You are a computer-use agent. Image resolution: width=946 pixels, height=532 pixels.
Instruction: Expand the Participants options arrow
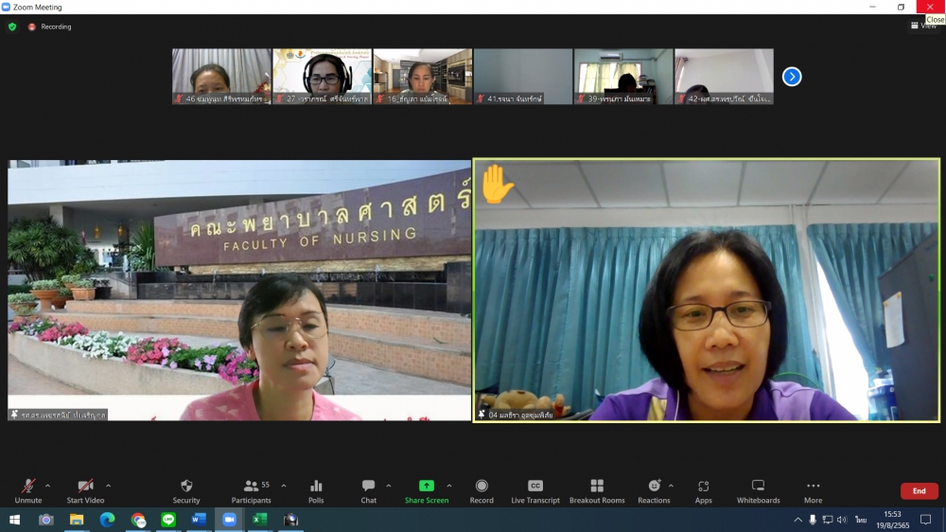[x=284, y=486]
